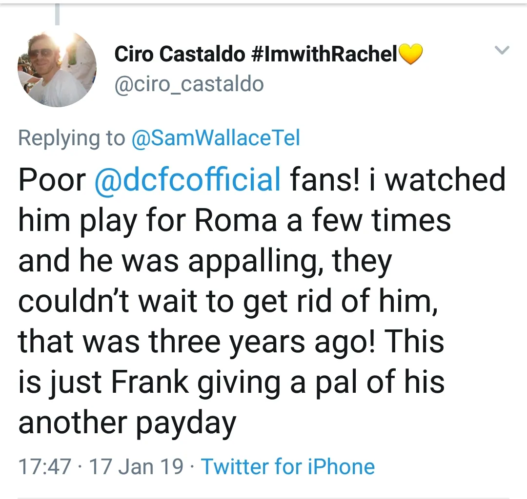Click the word "Roma" in the tweet

pyautogui.click(x=236, y=220)
